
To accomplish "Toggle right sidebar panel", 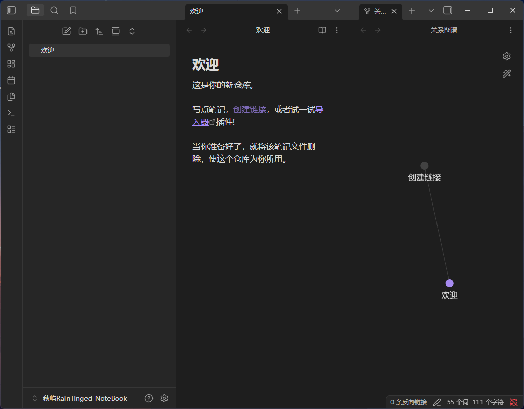I will pyautogui.click(x=447, y=10).
